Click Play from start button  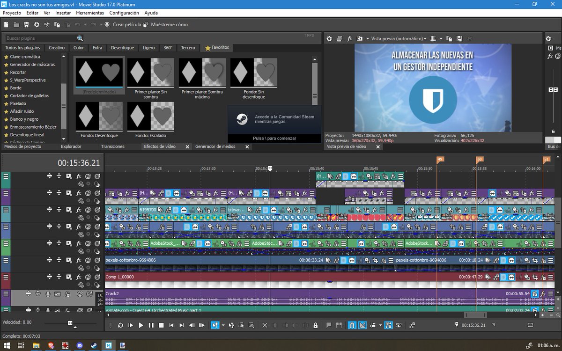(131, 325)
